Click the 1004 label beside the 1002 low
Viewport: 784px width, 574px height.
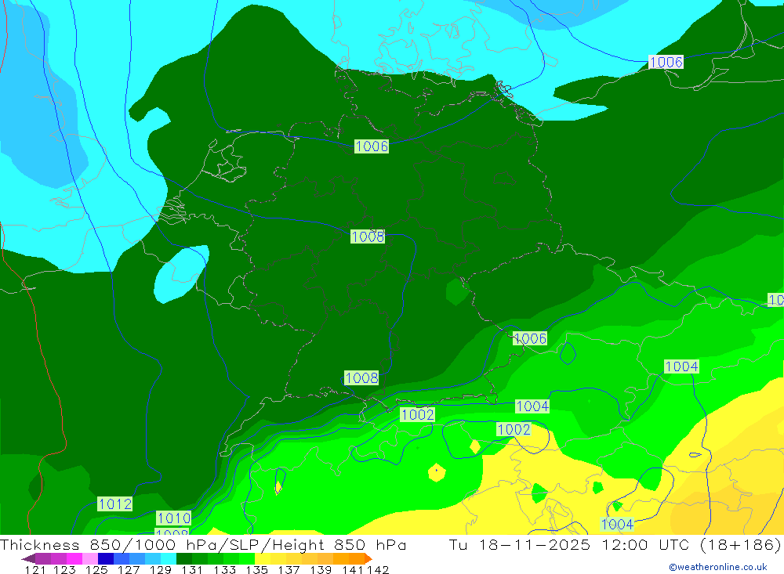click(x=532, y=406)
